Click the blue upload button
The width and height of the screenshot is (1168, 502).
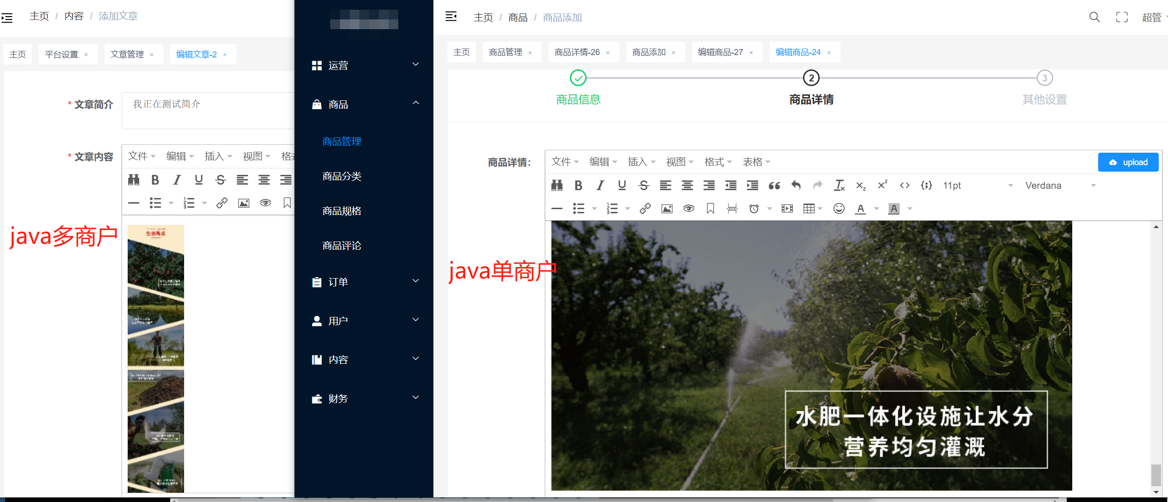point(1128,162)
